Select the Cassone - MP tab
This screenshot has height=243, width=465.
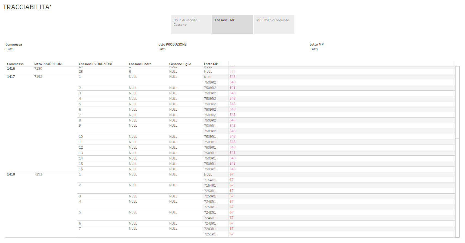pos(232,24)
